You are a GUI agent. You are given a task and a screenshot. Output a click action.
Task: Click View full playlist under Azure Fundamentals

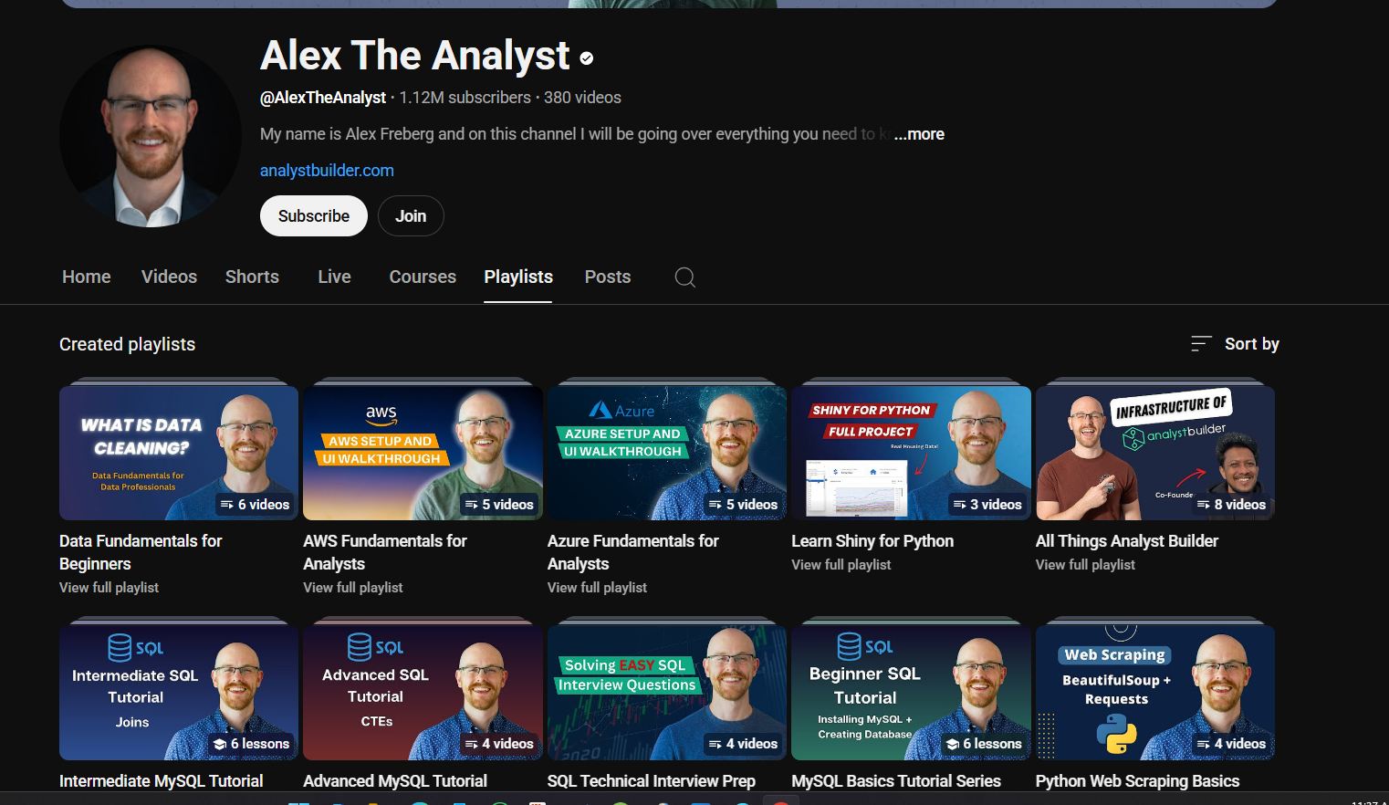coord(597,587)
